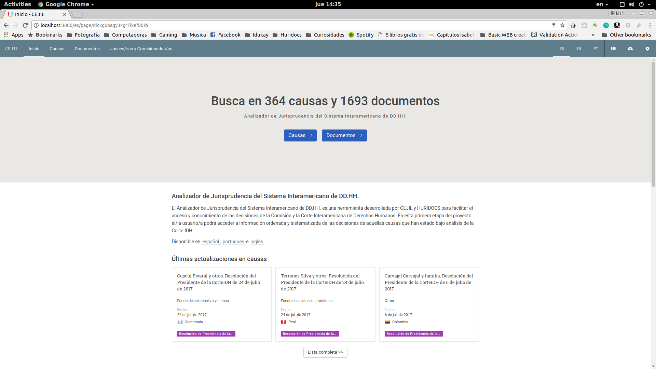Open the Rafael profile button

pyautogui.click(x=617, y=13)
